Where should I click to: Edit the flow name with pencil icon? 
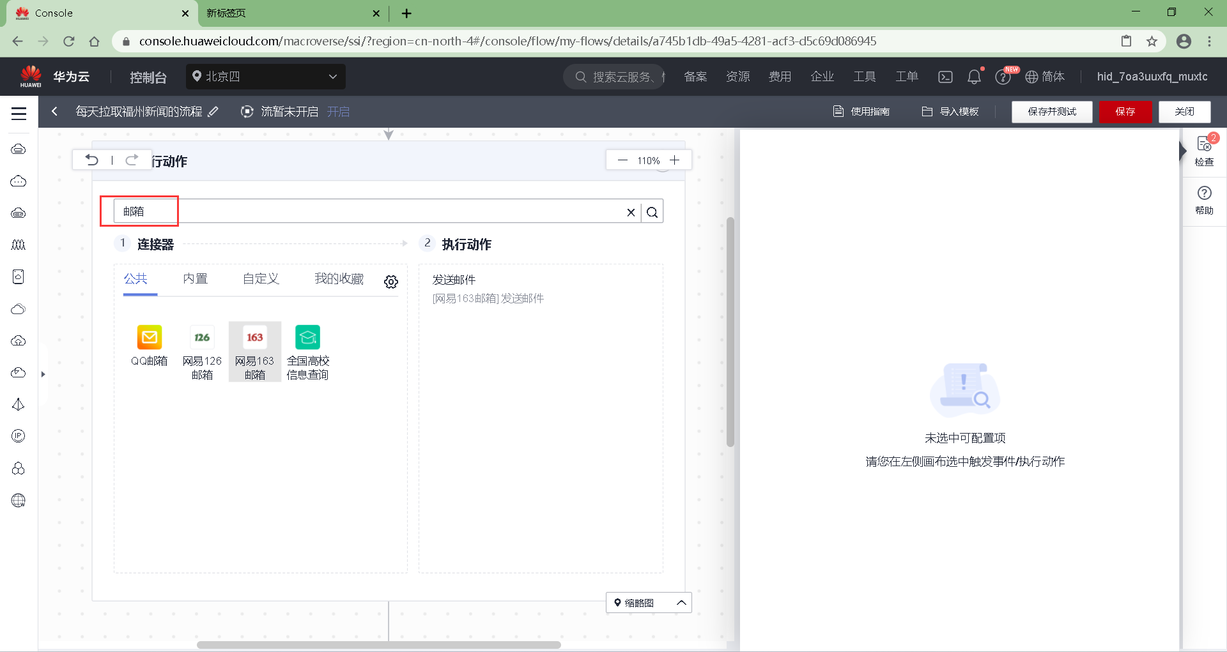pyautogui.click(x=213, y=111)
